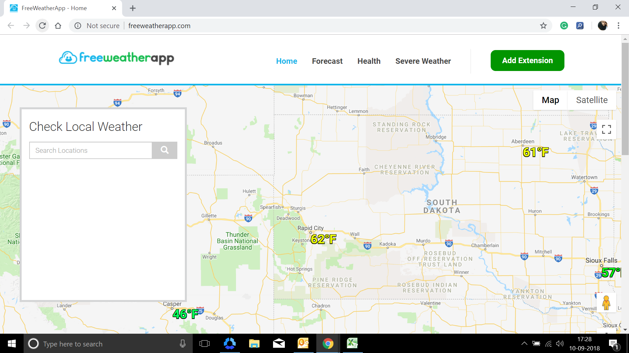Expand hidden system tray icons

tap(524, 344)
